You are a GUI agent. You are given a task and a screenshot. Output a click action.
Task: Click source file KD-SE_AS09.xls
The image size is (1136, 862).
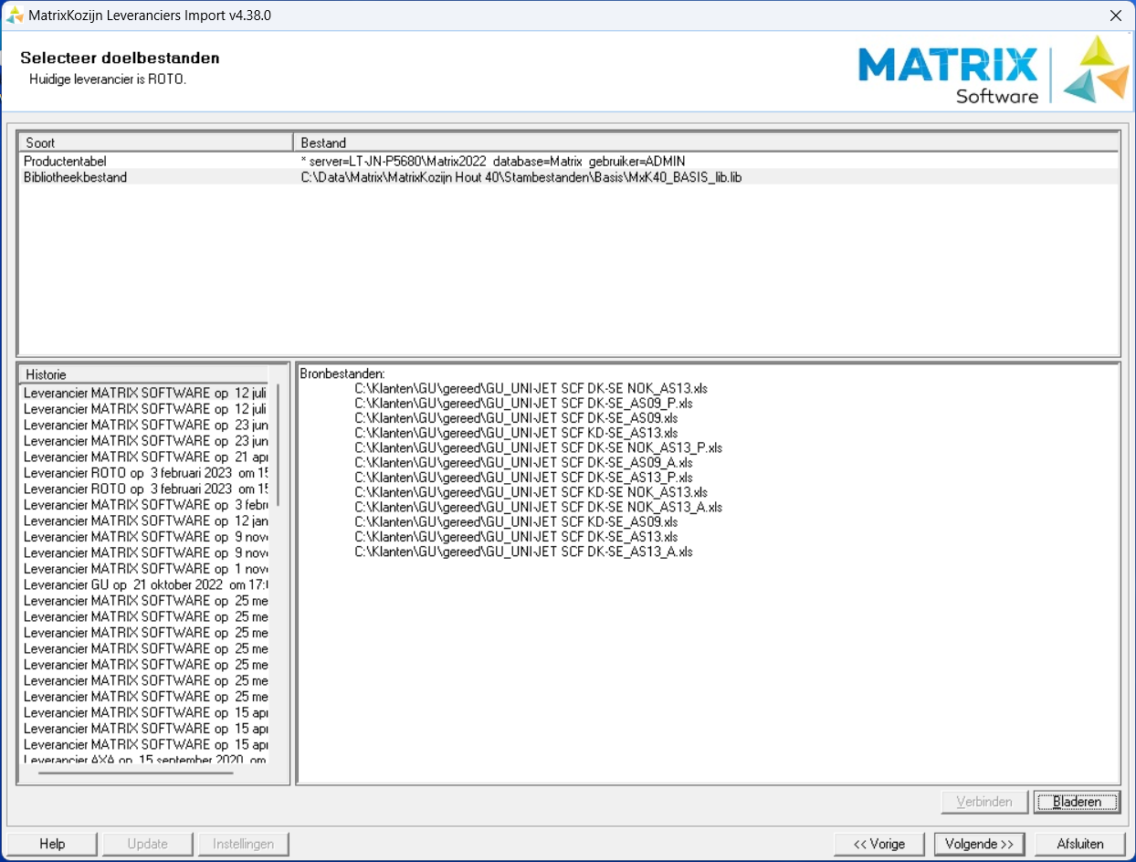pos(516,521)
